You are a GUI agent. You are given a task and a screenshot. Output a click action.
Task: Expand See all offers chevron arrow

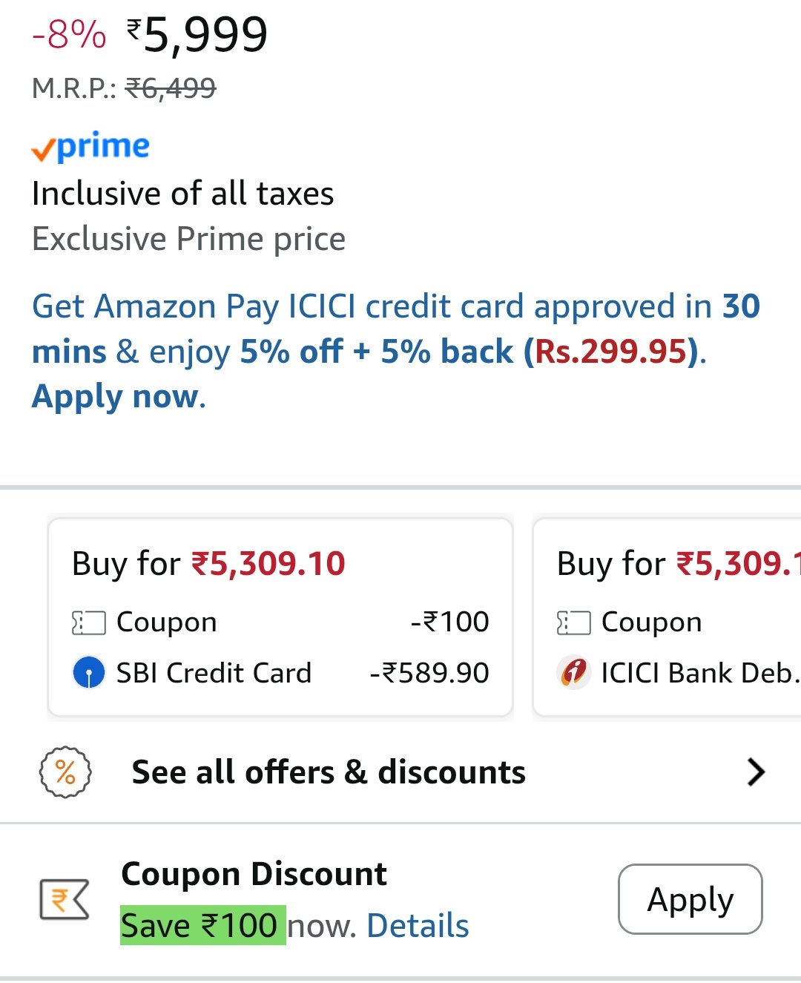click(756, 772)
